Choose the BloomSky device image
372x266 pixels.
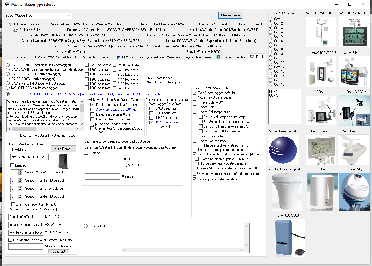[x=354, y=192]
